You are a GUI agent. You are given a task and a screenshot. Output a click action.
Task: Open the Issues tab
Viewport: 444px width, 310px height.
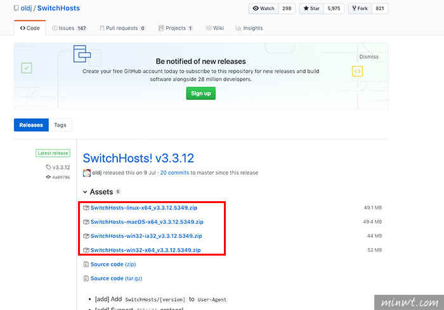click(x=69, y=28)
